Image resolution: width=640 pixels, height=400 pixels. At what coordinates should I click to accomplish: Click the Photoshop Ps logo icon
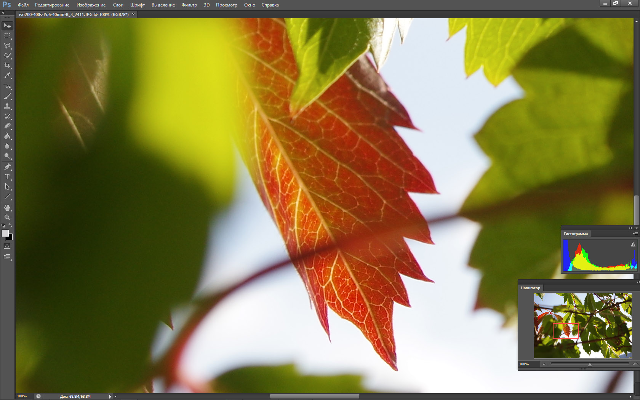[x=7, y=5]
